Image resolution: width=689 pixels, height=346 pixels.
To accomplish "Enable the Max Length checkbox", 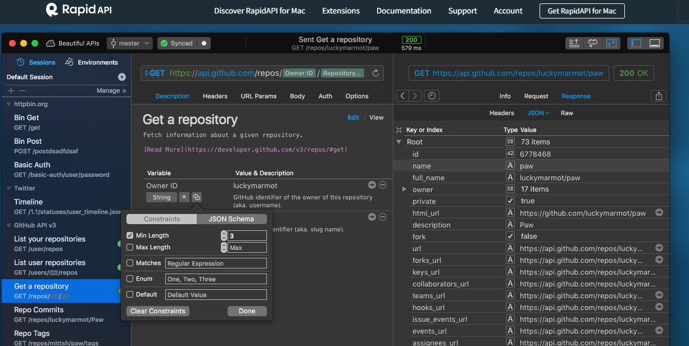I will point(130,247).
